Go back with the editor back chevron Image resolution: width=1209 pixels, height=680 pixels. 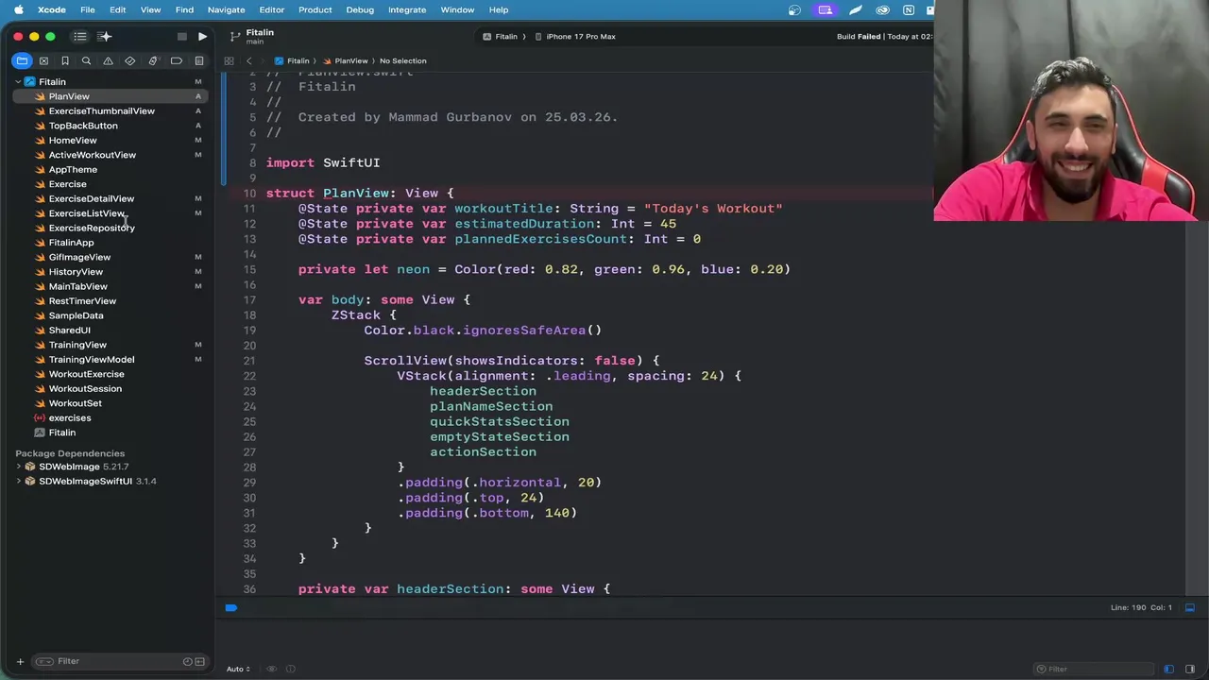(249, 60)
